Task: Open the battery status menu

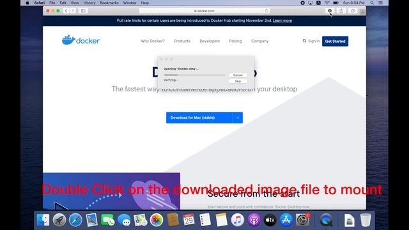Action: (336, 3)
